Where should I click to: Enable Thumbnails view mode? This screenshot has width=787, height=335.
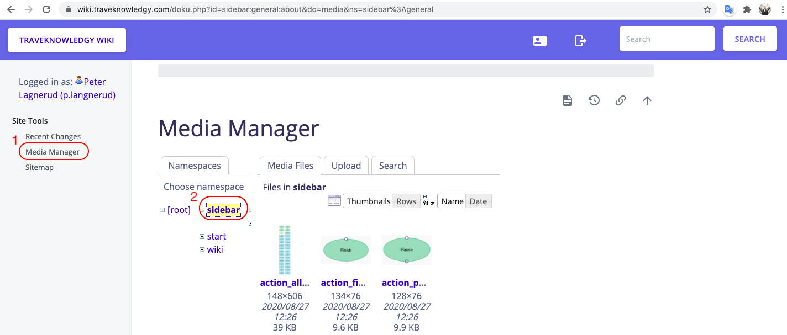(368, 201)
